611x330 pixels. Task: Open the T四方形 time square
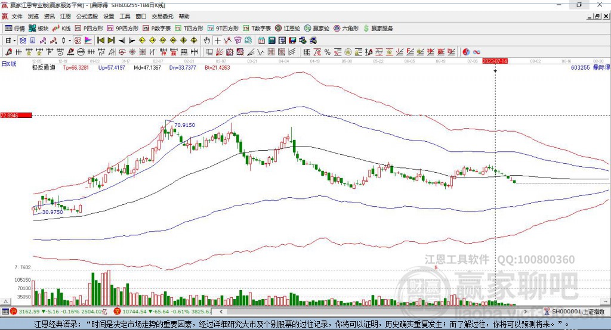tap(189, 29)
